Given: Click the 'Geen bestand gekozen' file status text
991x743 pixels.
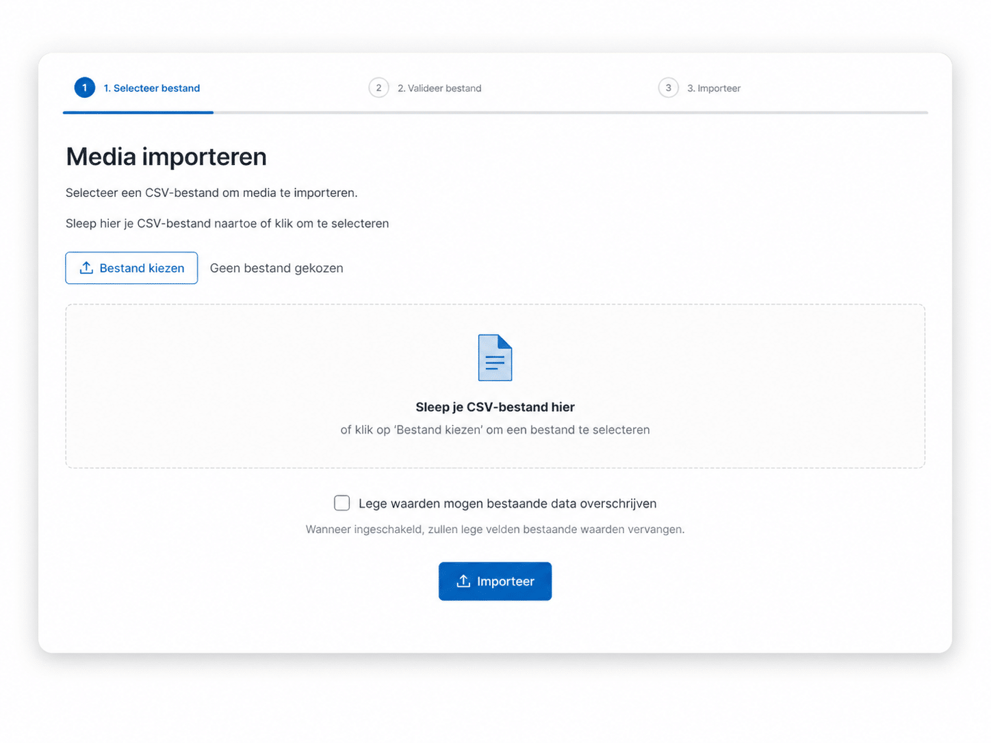Looking at the screenshot, I should tap(276, 268).
